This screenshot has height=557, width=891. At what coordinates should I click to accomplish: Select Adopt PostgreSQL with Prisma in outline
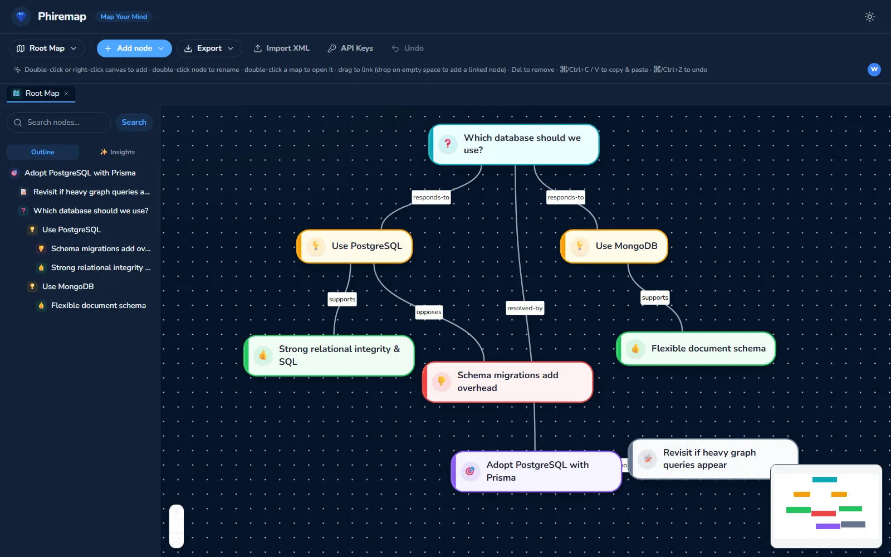80,173
